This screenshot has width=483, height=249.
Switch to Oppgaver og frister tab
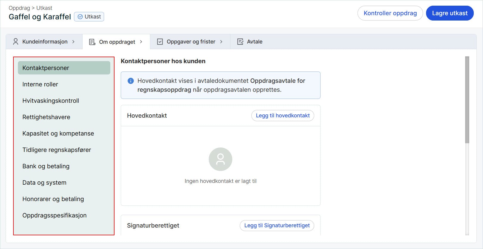tap(191, 42)
